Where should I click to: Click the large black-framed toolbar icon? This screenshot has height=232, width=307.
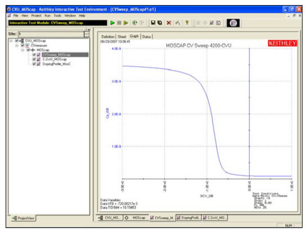tap(233, 23)
